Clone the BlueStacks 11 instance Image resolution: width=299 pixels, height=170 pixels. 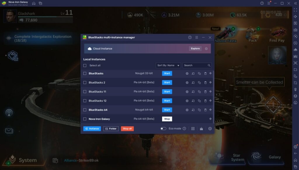(x=199, y=92)
